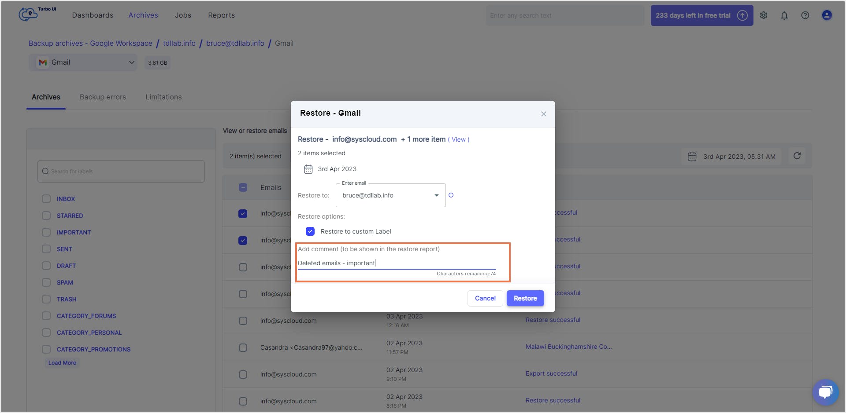The height and width of the screenshot is (413, 846).
Task: Open the chat support bubble
Action: 825,391
